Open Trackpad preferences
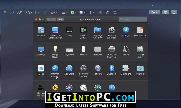 point(97,51)
